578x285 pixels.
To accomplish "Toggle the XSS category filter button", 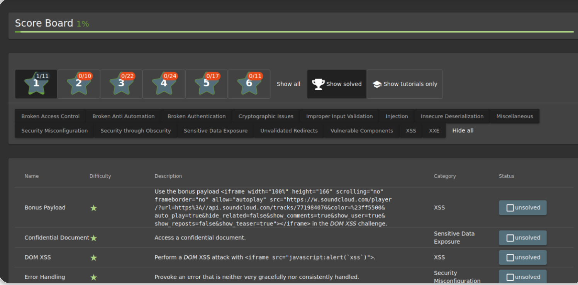I will [x=411, y=131].
